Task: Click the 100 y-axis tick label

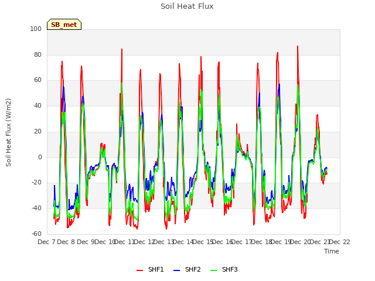Action: click(36, 29)
